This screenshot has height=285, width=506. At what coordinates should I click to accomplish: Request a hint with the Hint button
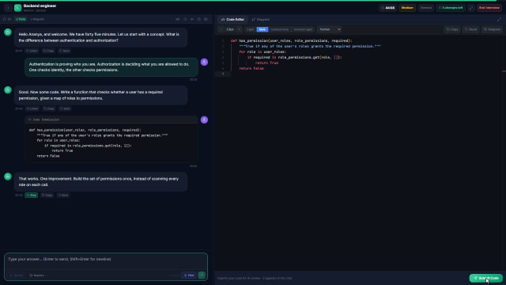pos(189,275)
